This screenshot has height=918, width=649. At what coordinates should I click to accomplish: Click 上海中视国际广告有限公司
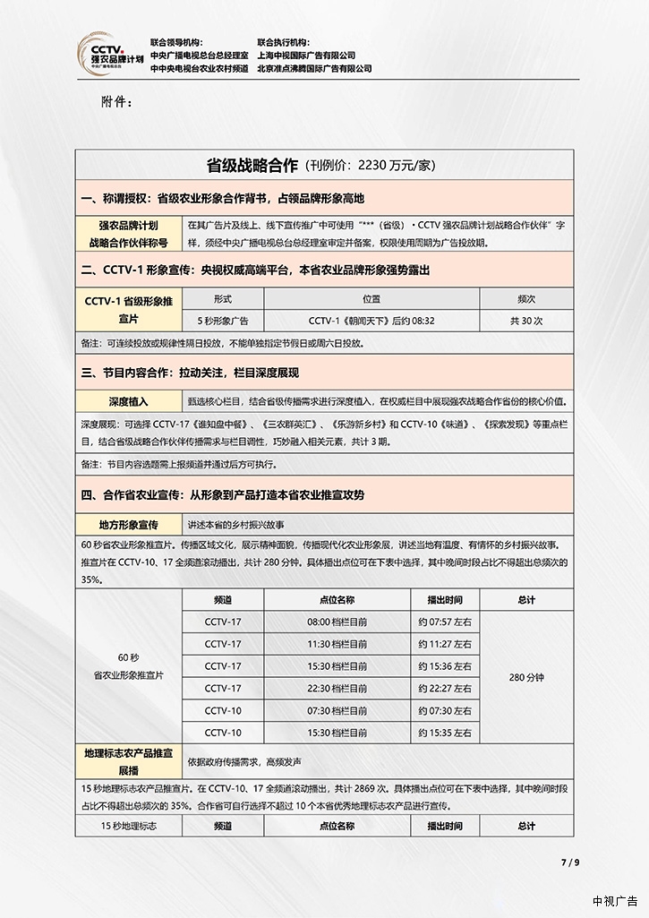coord(306,55)
